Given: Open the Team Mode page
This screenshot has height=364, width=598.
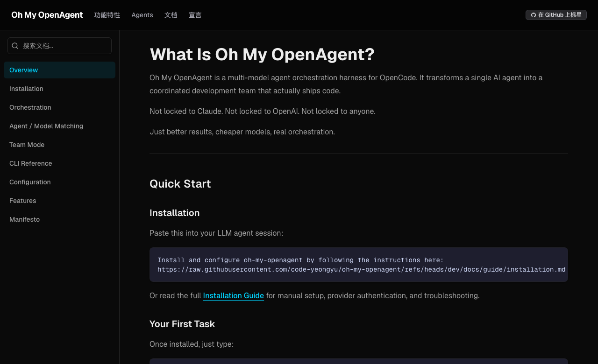Looking at the screenshot, I should click(59, 145).
